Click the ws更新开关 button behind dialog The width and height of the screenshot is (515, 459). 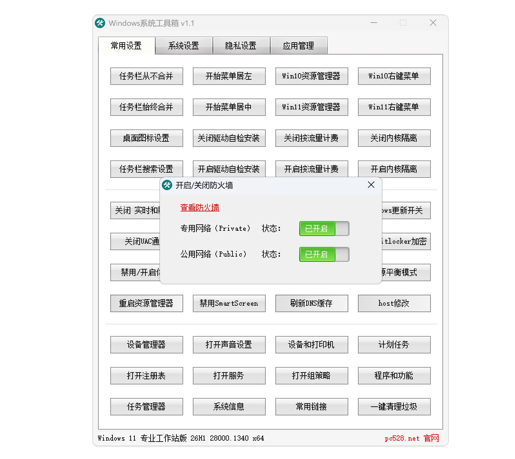[x=406, y=210]
